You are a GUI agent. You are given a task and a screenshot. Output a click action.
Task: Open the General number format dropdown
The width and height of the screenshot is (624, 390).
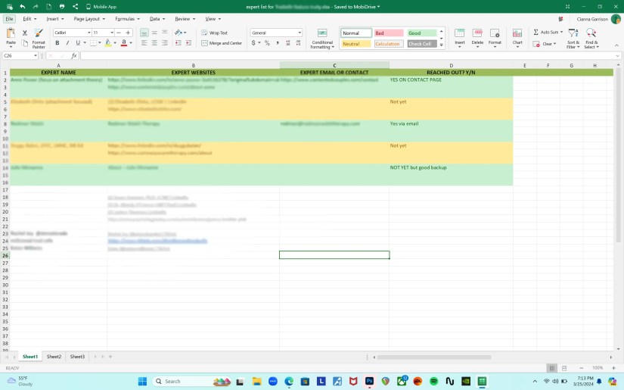[300, 33]
